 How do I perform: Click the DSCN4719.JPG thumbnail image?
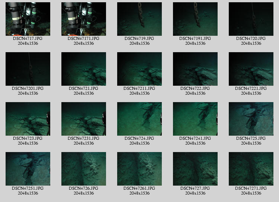click(x=139, y=19)
